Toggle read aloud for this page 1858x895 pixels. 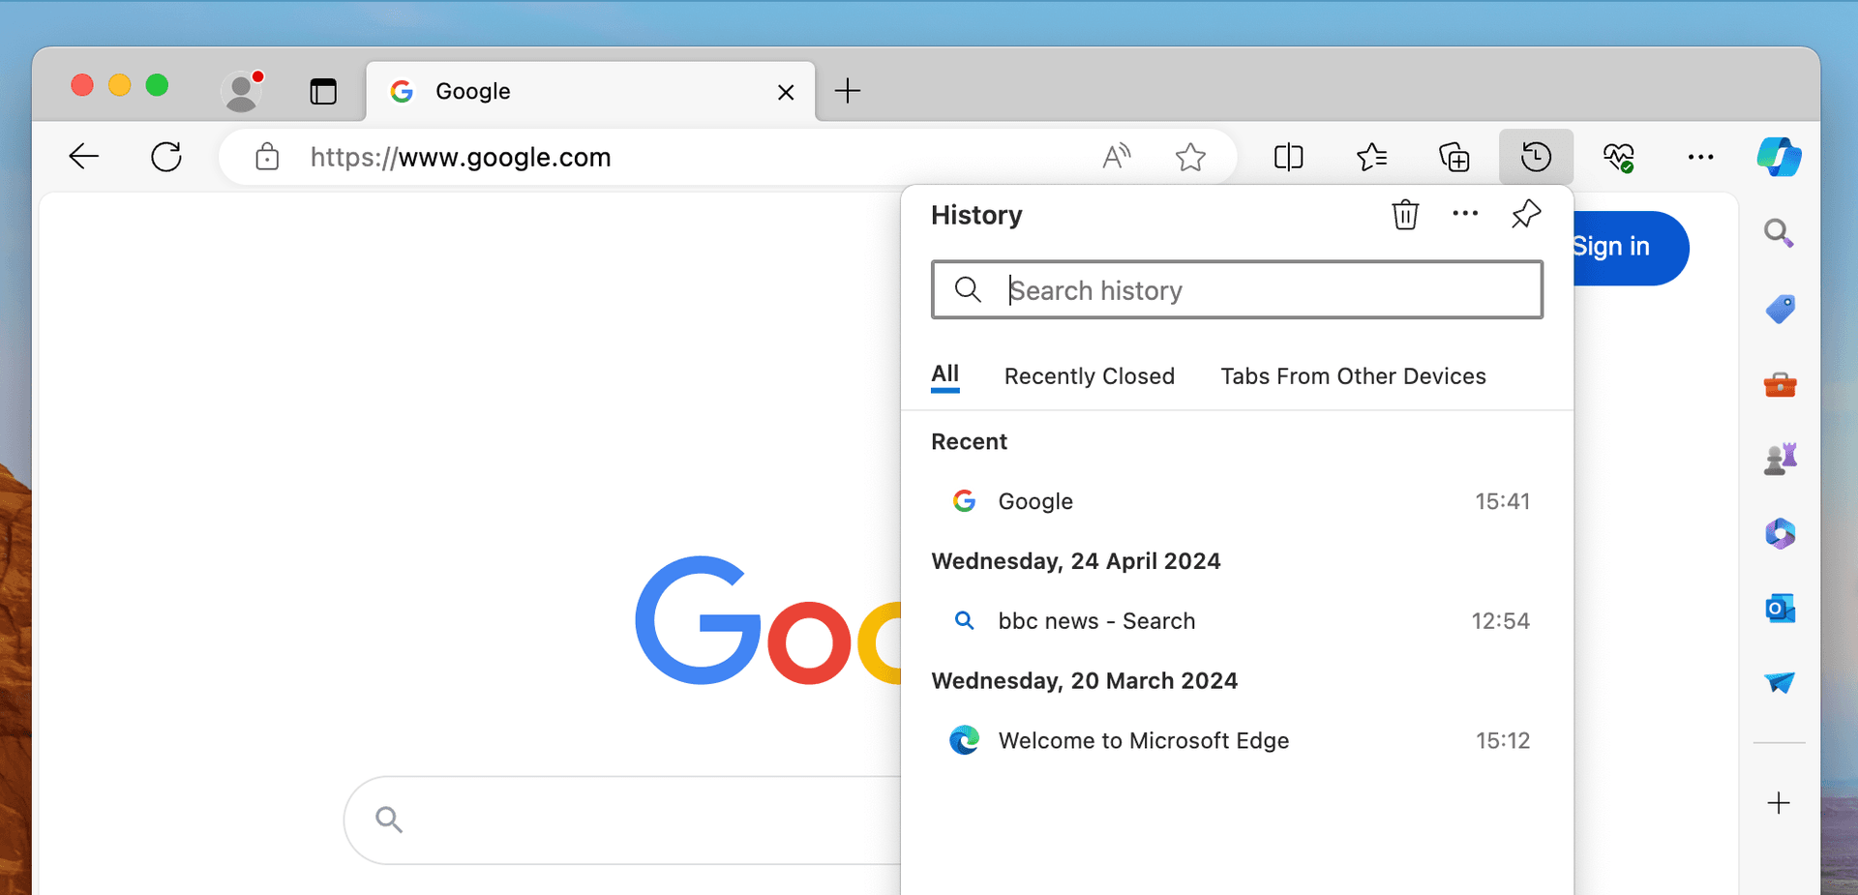1116,156
